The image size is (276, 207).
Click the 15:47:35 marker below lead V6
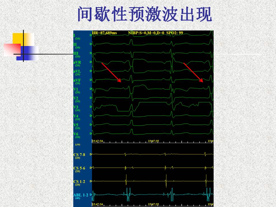tap(154, 141)
